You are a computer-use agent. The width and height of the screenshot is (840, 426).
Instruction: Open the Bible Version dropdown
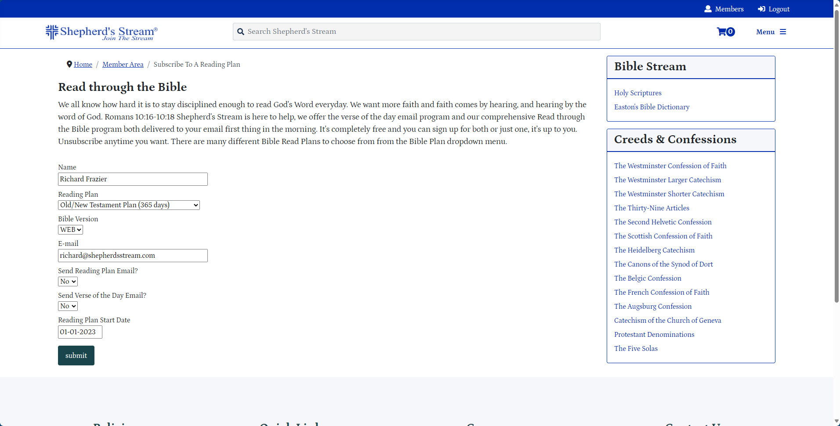point(70,230)
